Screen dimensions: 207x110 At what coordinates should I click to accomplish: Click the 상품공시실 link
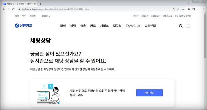click(167, 16)
